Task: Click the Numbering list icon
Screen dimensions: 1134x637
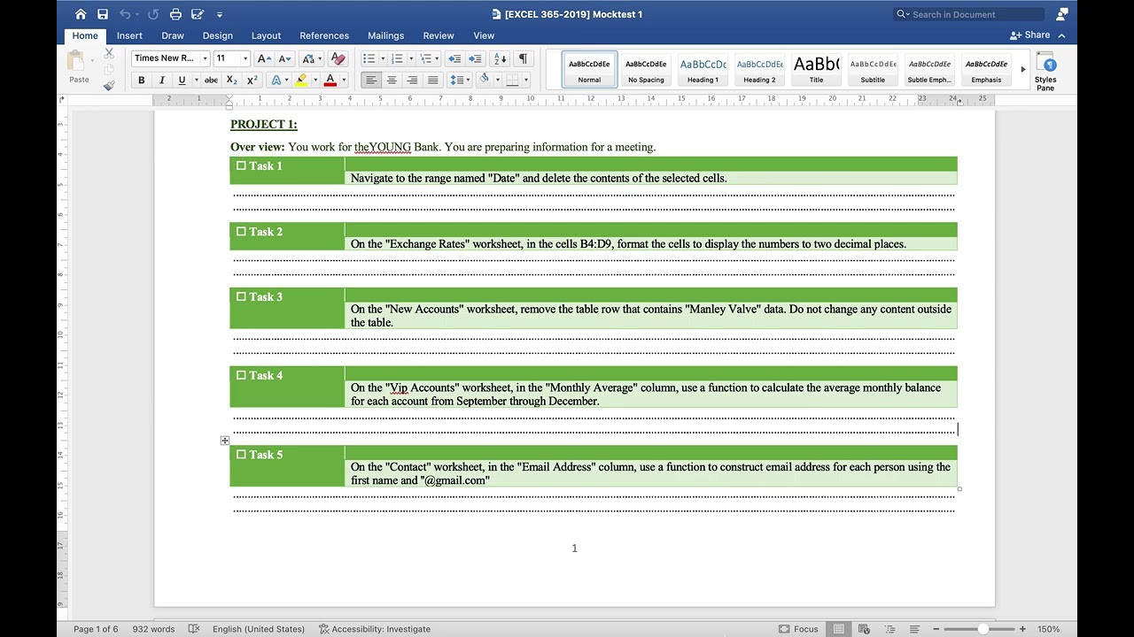Action: pyautogui.click(x=396, y=58)
